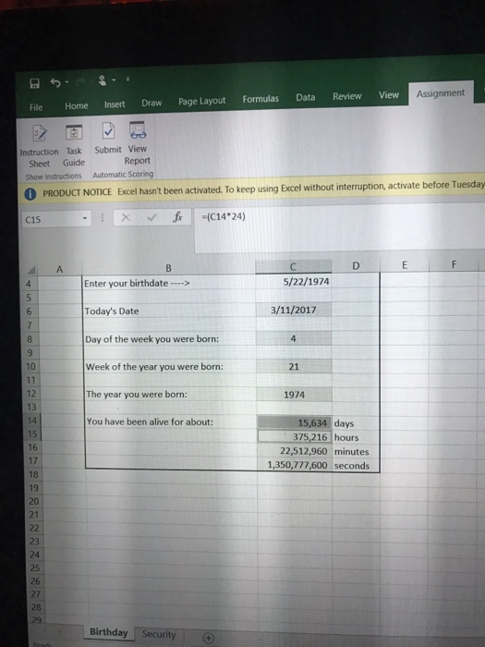Click the 'Enter your birthdate' label cell
The width and height of the screenshot is (485, 647).
tap(169, 284)
